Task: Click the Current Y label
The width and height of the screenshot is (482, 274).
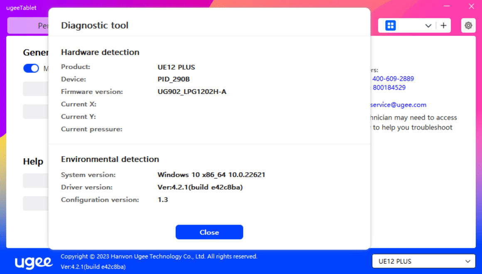Action: [79, 117]
